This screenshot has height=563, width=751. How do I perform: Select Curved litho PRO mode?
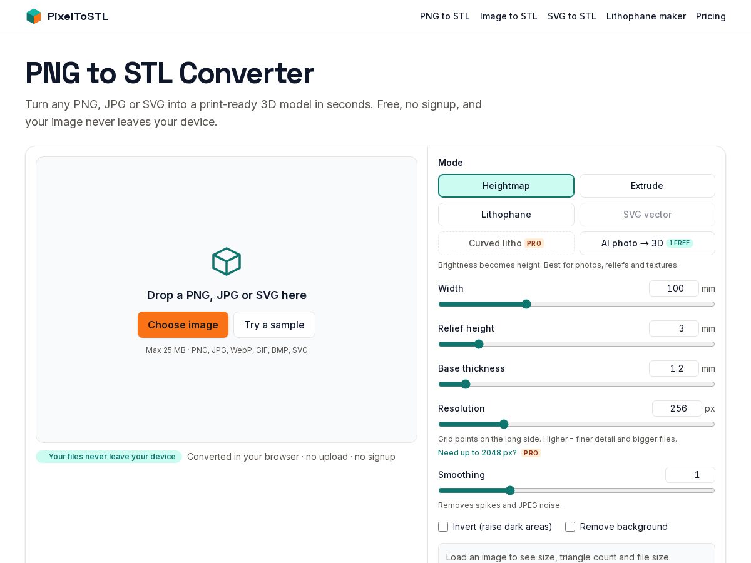click(x=506, y=243)
